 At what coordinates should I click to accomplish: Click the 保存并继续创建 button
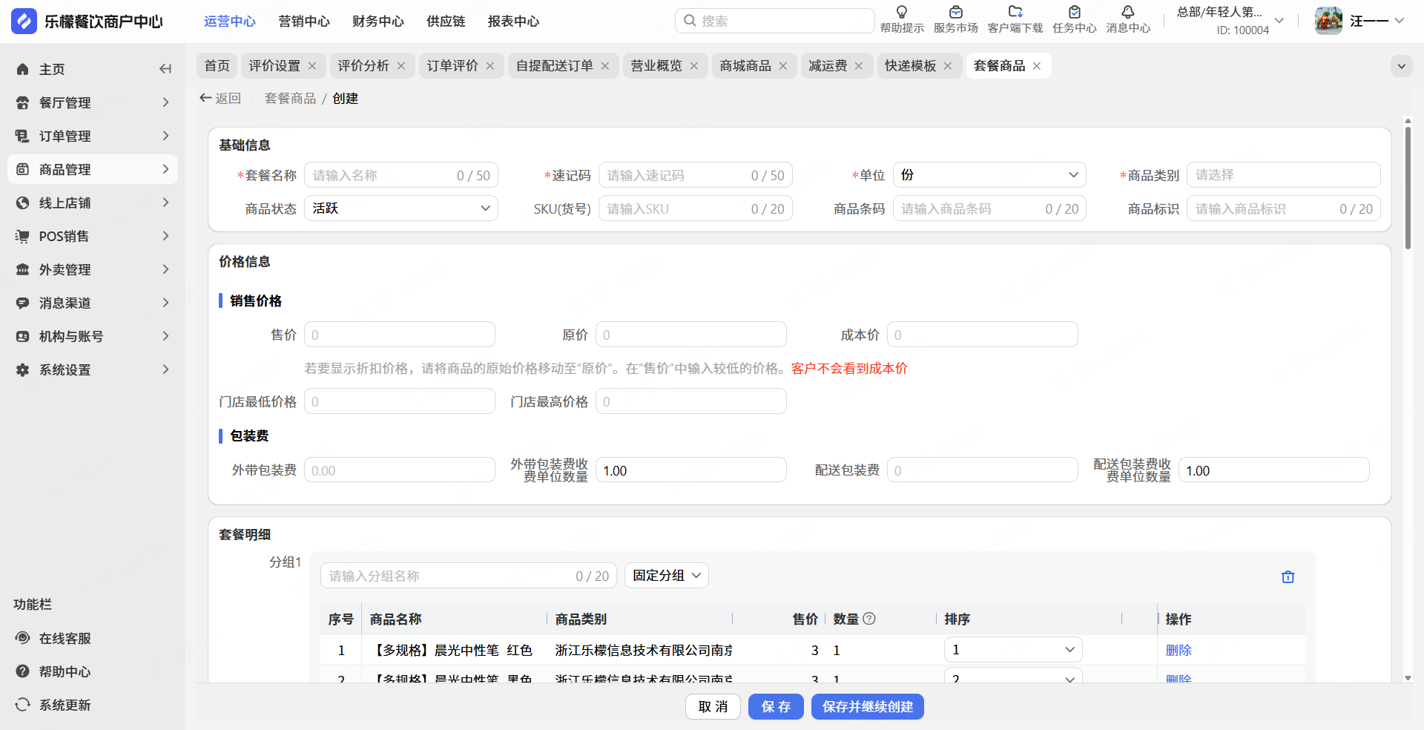(867, 707)
